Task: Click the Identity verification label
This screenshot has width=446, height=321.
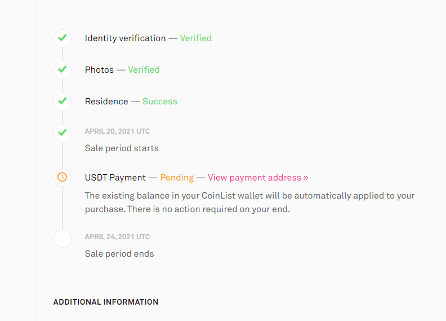Action: pyautogui.click(x=125, y=38)
